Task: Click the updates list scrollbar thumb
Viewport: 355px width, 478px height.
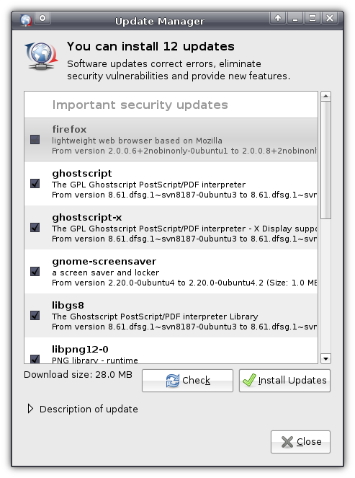Action: (x=325, y=160)
